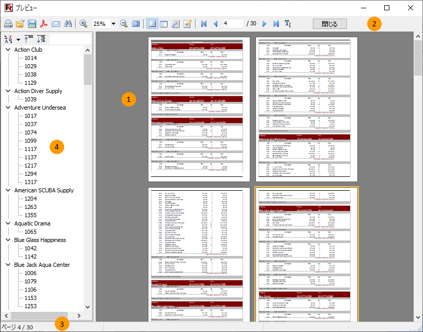Viewport: 423px width, 332px height.
Task: Collapse the Blue Jack Aqua Center node
Action: 7,265
